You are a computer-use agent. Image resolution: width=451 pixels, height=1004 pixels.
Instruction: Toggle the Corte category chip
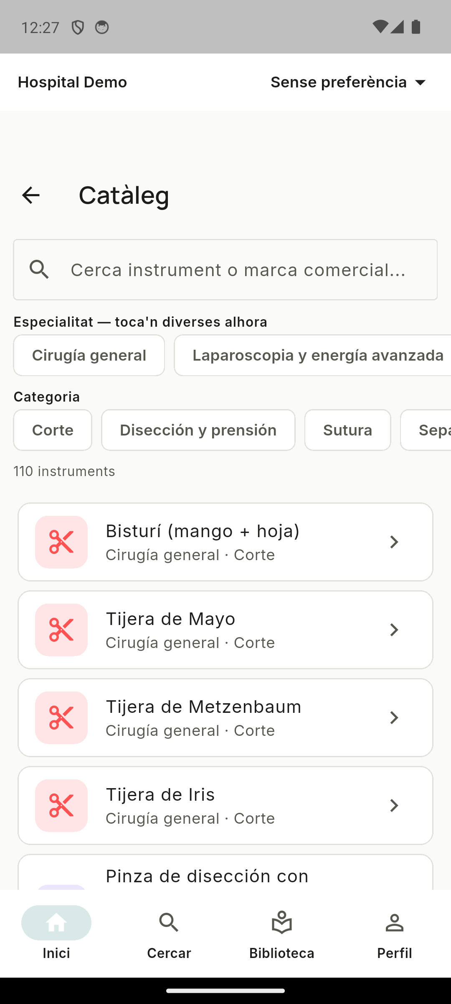53,430
